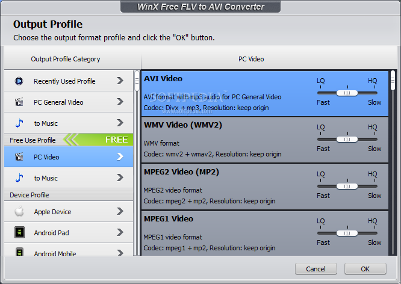This screenshot has height=284, width=401.
Task: Click the Cancel button
Action: click(x=316, y=269)
